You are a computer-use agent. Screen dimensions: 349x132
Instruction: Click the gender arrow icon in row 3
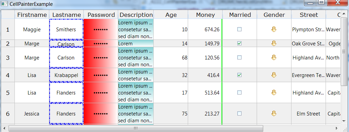coord(274,57)
